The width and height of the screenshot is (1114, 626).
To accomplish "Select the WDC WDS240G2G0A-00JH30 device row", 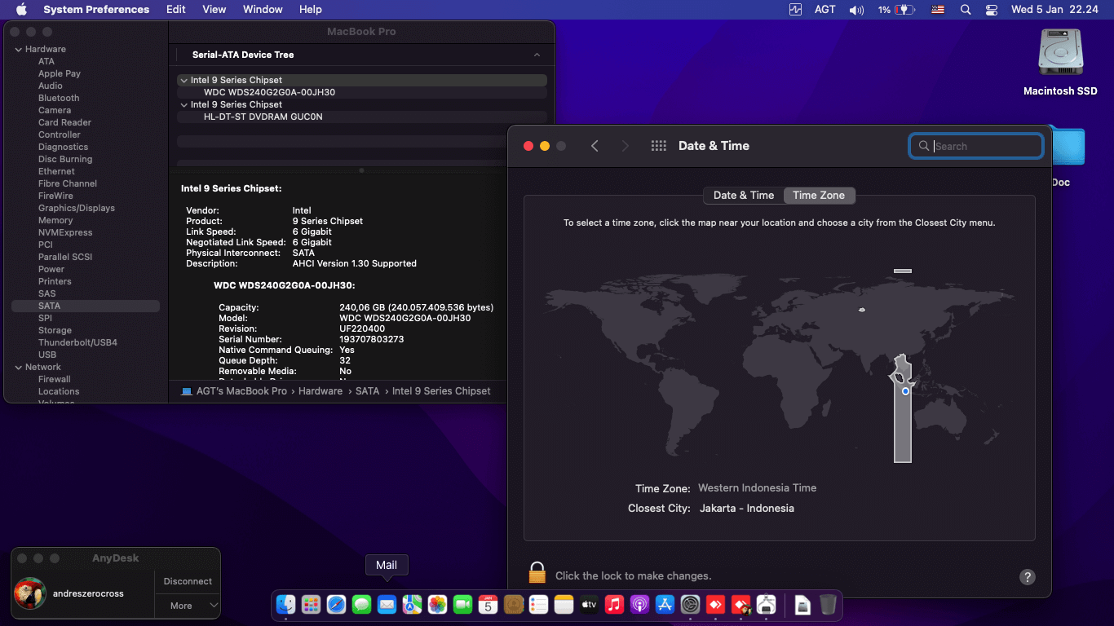I will [362, 92].
